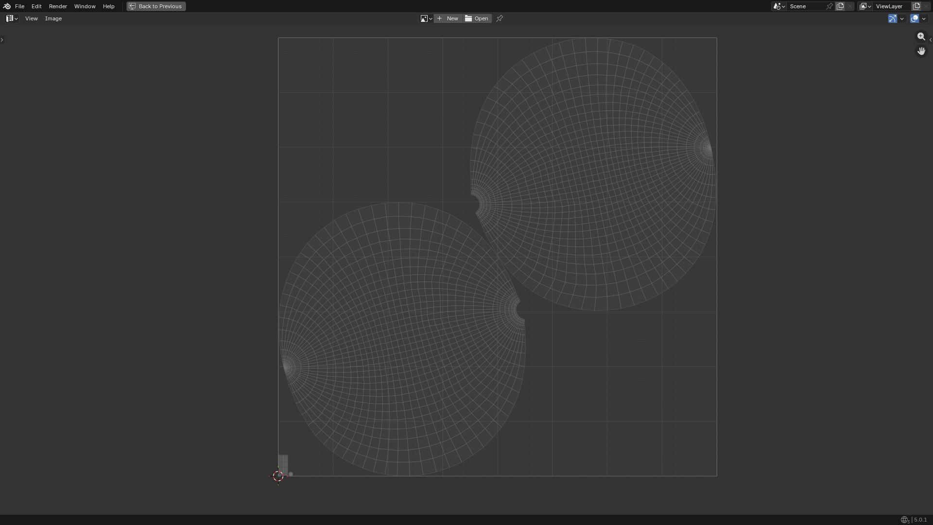Viewport: 933px width, 525px height.
Task: Click the remove view layer X icon
Action: 926,6
